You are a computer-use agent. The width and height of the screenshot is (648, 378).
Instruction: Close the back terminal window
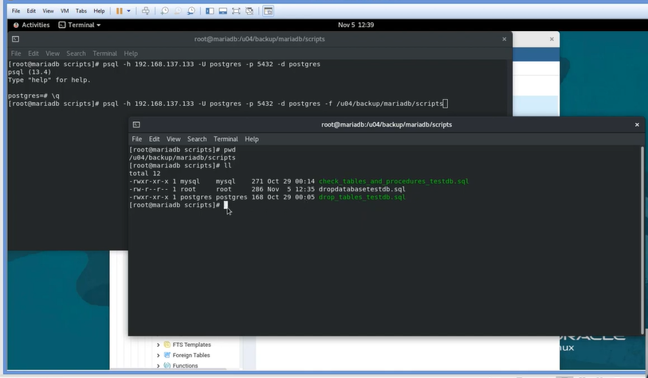click(x=505, y=39)
